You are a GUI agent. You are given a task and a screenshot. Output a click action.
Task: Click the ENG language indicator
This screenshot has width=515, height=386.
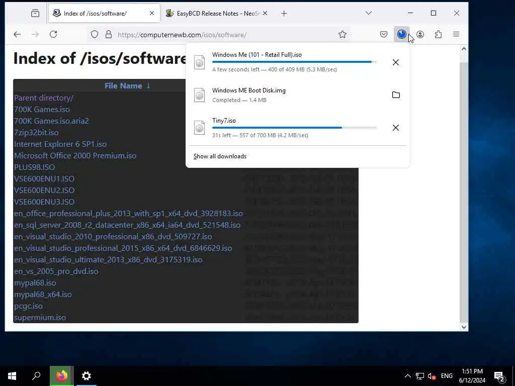(447, 376)
